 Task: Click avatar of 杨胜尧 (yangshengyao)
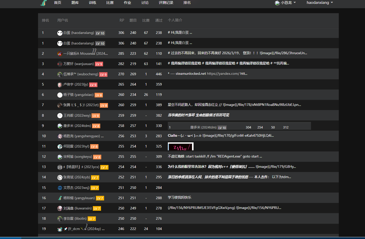pos(60,136)
